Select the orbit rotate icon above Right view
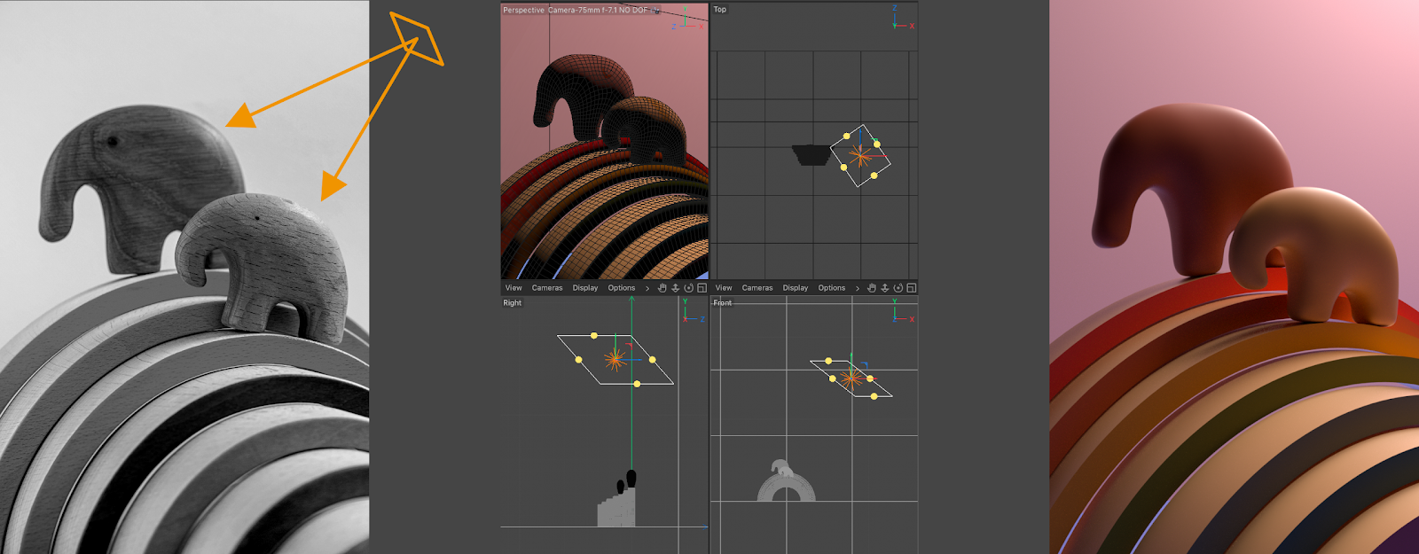 (688, 288)
